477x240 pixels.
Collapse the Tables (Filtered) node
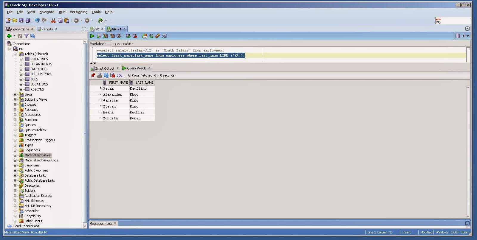15,54
